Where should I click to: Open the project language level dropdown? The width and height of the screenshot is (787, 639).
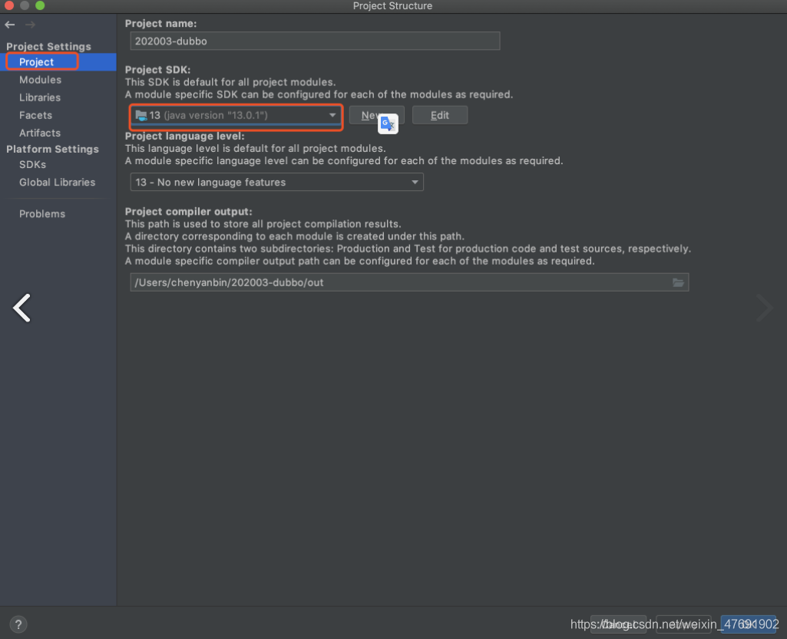[276, 182]
